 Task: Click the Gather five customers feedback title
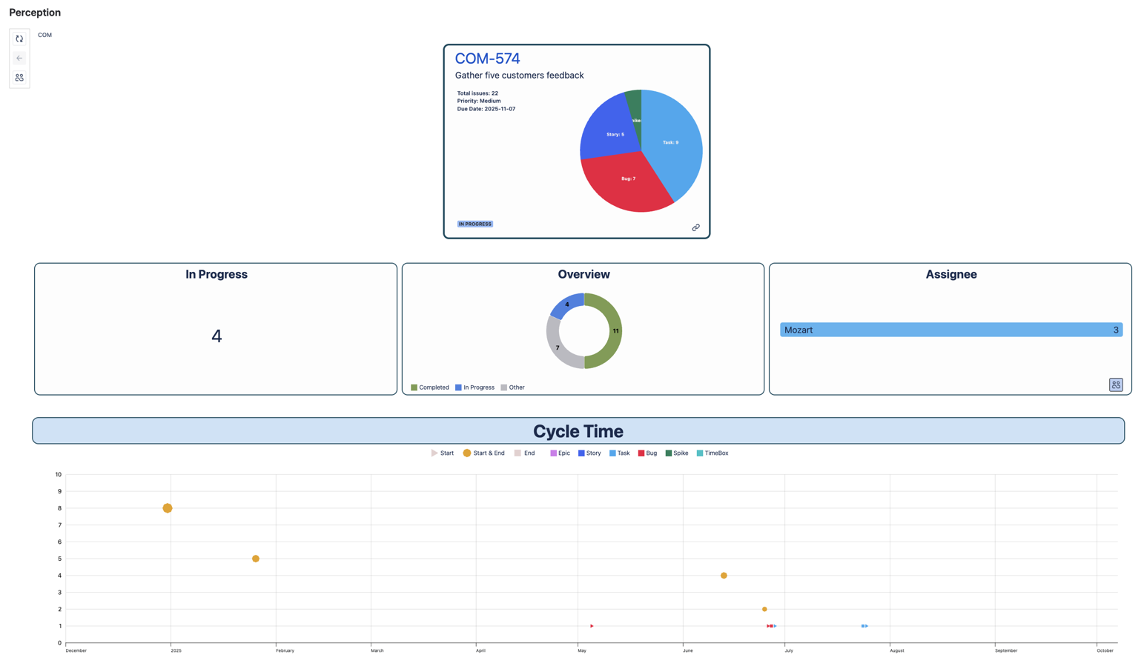click(519, 76)
